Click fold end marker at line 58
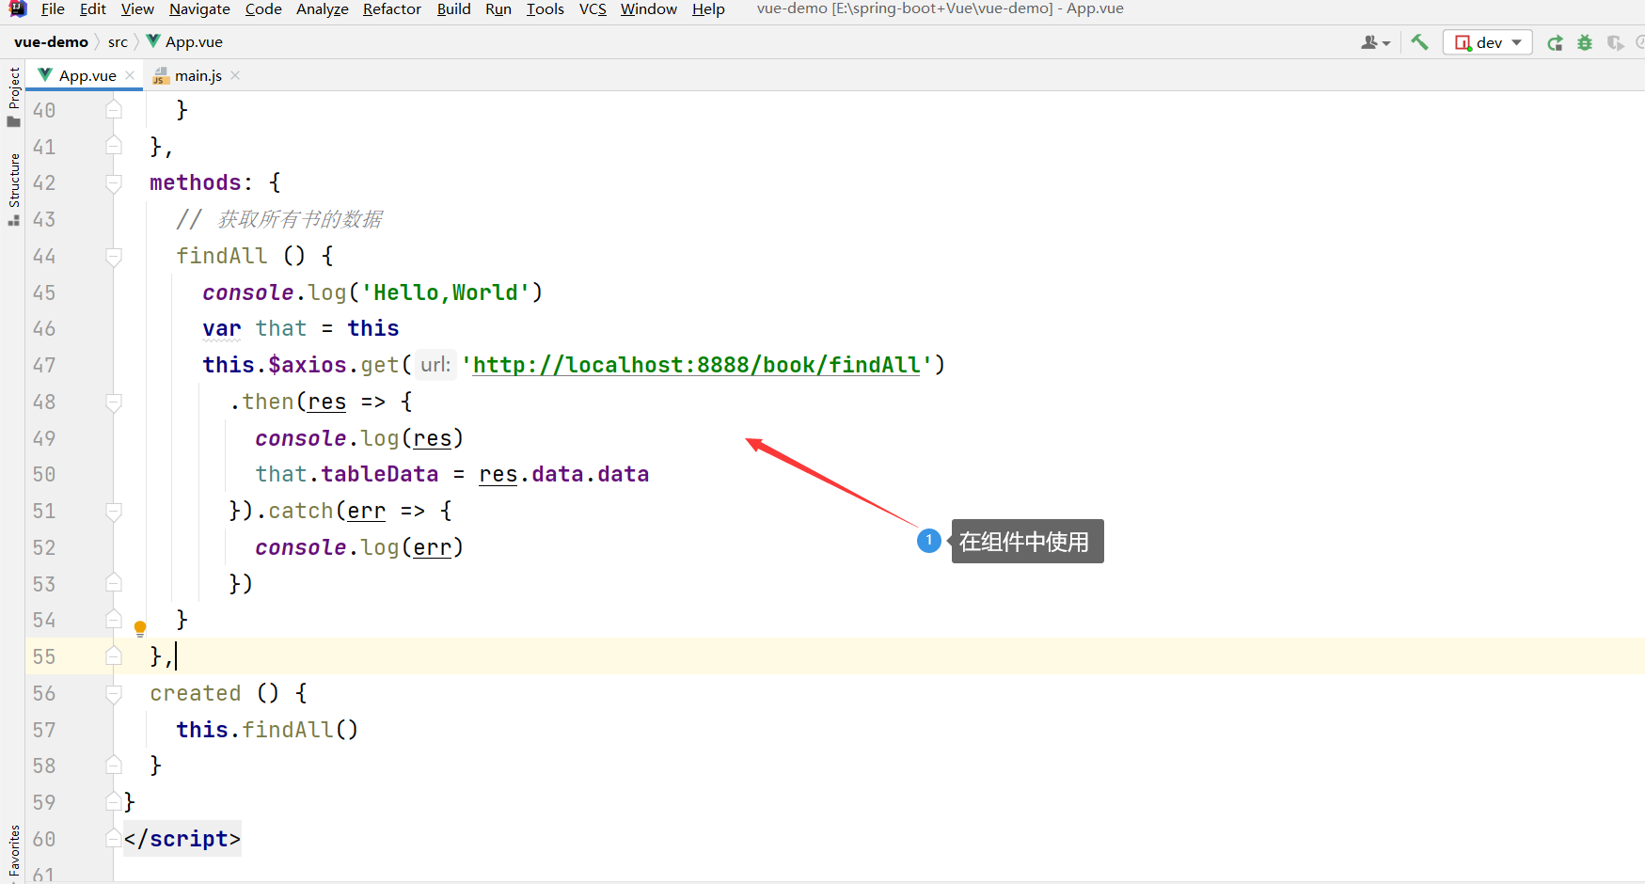 tap(114, 766)
